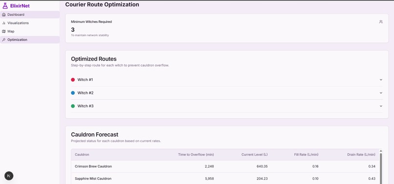Screen dimensions: 394x184
Task: Click the 640.35 current level value
Action: [262, 166]
